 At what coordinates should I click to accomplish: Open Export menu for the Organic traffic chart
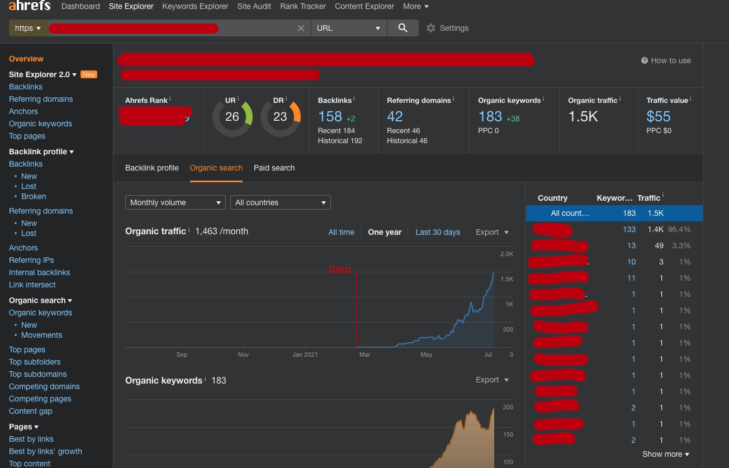[x=492, y=232]
